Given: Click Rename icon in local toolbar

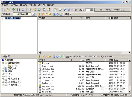Looking at the screenshot, I should coord(49,57).
